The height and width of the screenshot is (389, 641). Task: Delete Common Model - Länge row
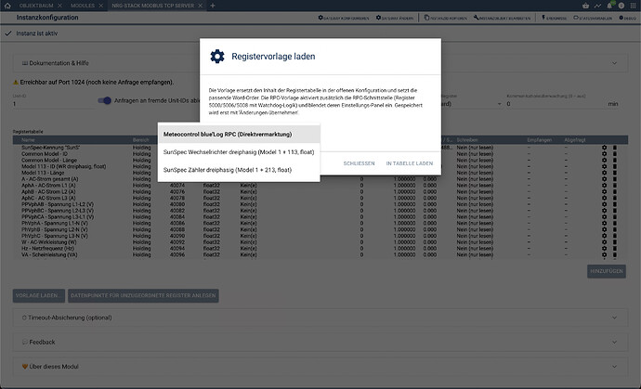click(x=615, y=161)
